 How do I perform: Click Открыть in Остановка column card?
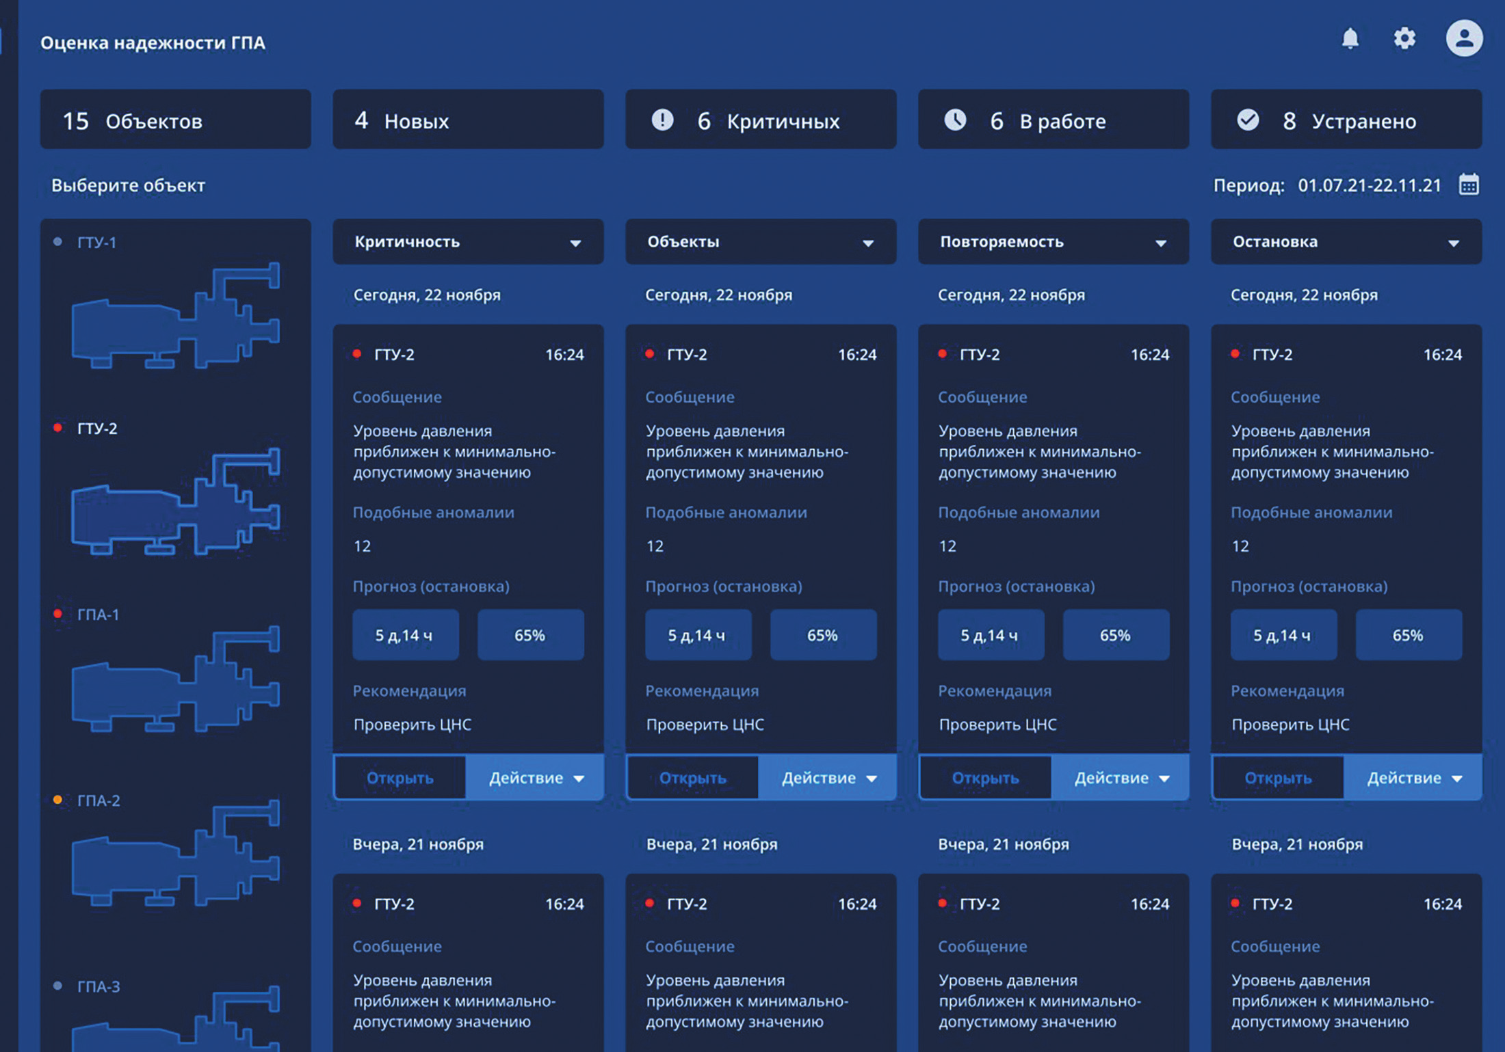tap(1278, 778)
